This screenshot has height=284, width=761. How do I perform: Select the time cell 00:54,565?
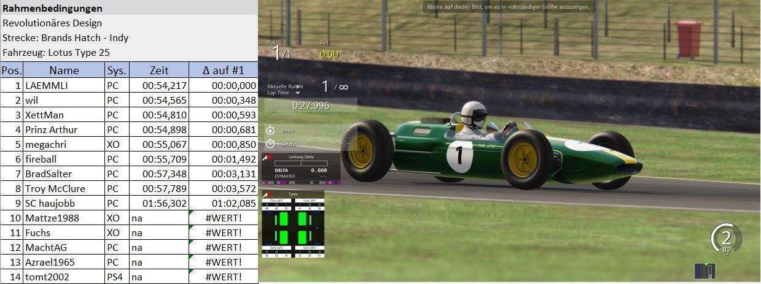click(159, 100)
